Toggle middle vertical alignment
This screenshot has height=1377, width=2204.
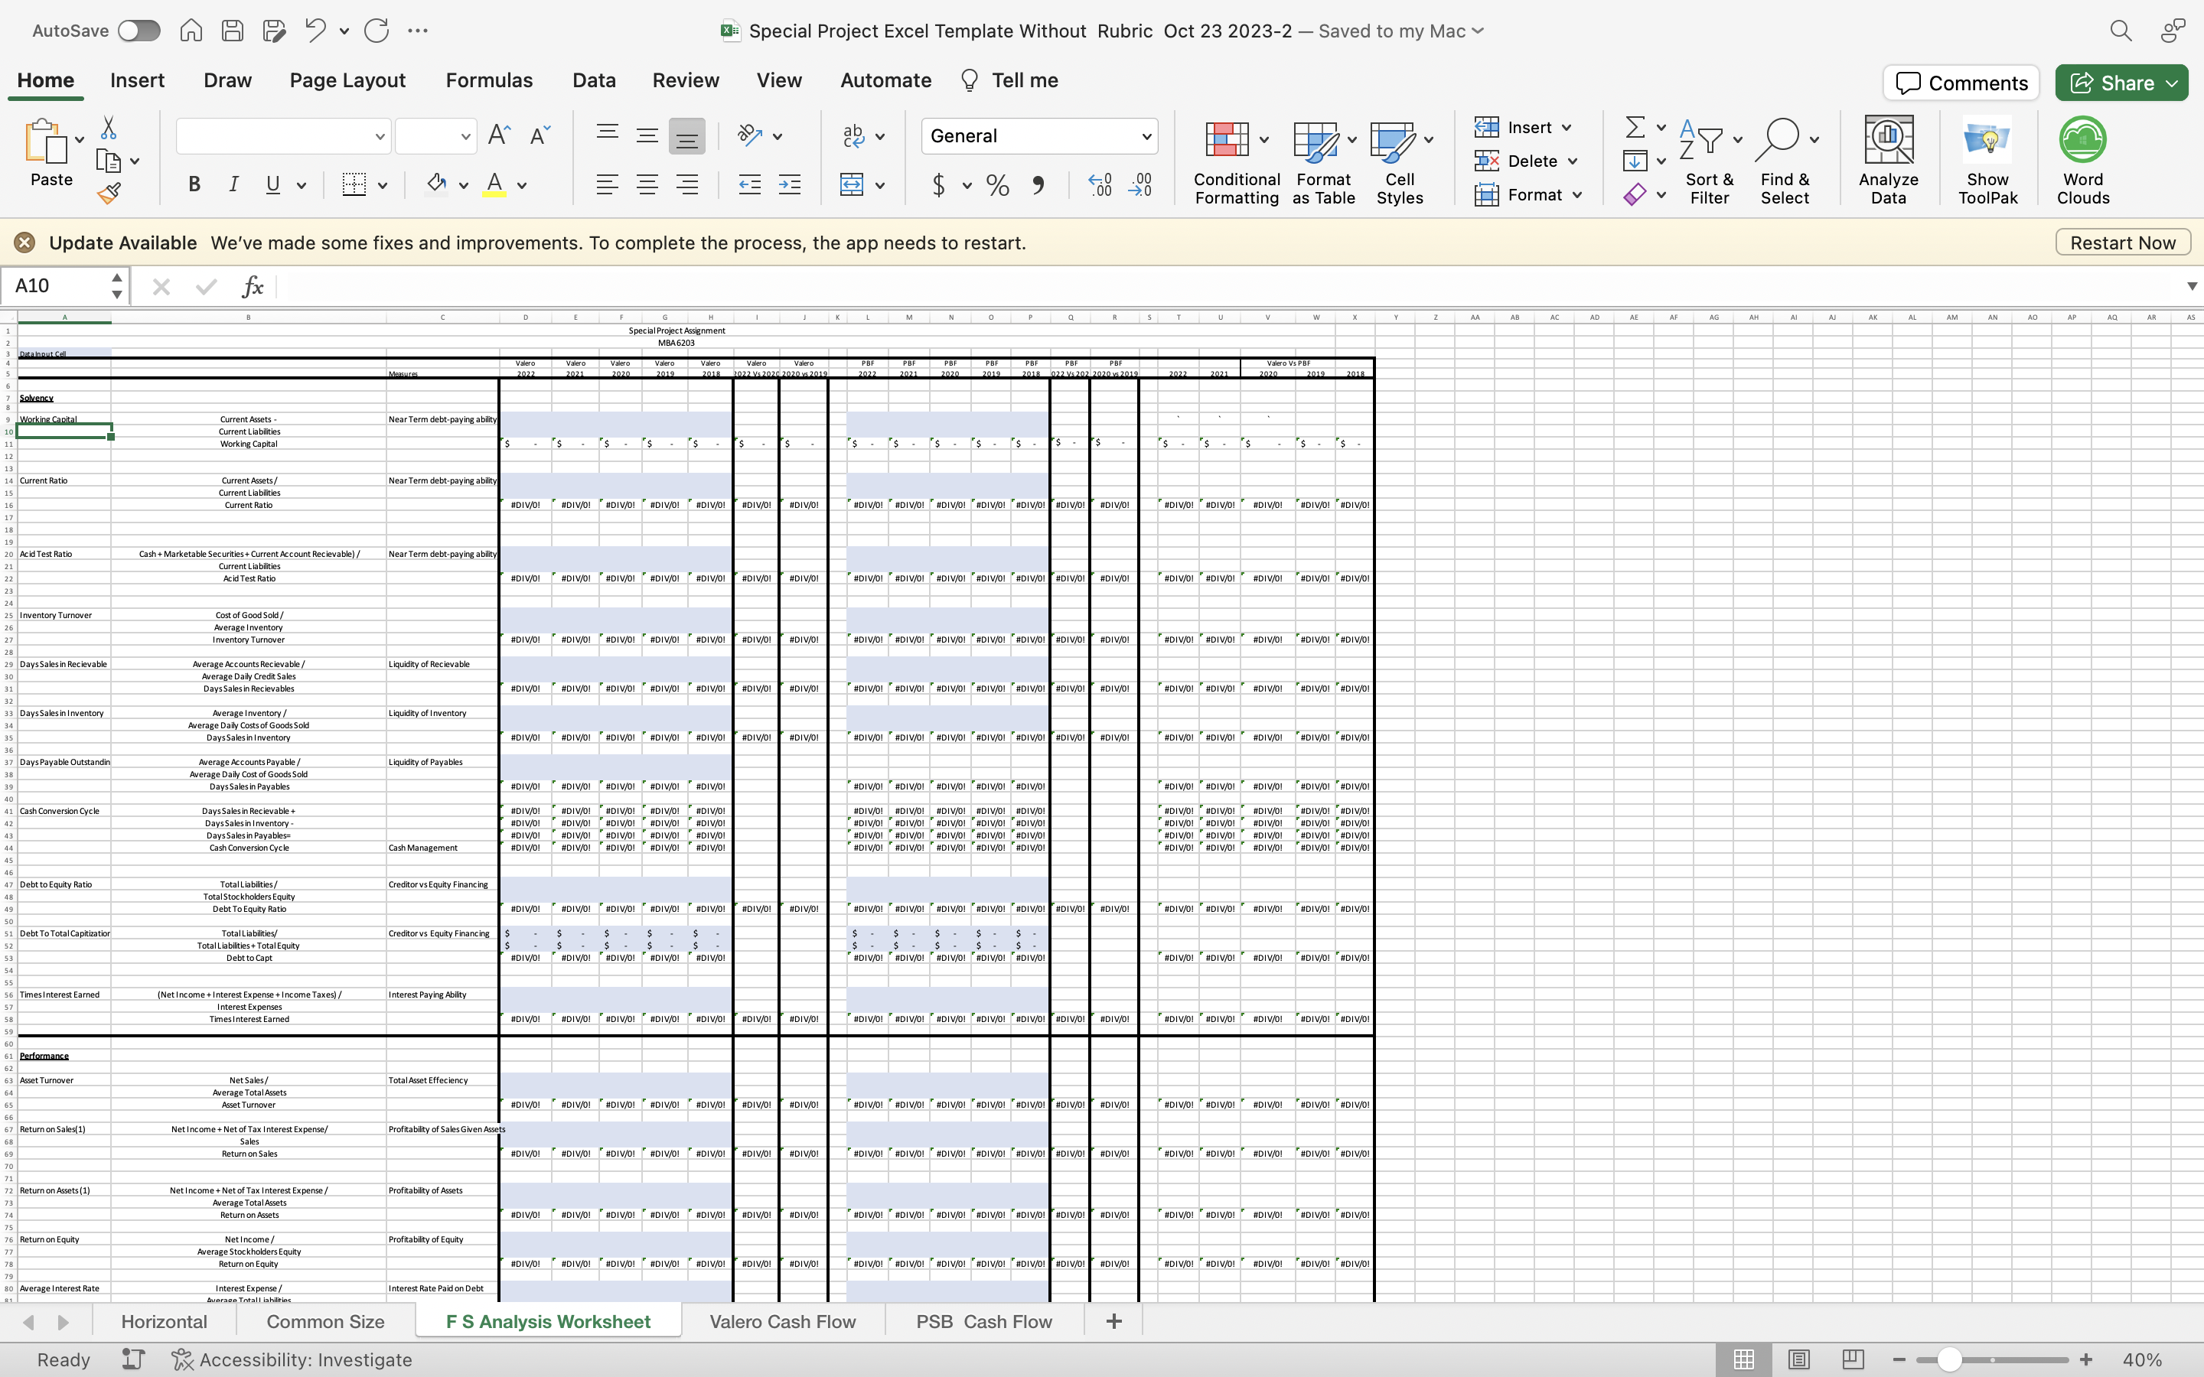coord(647,135)
